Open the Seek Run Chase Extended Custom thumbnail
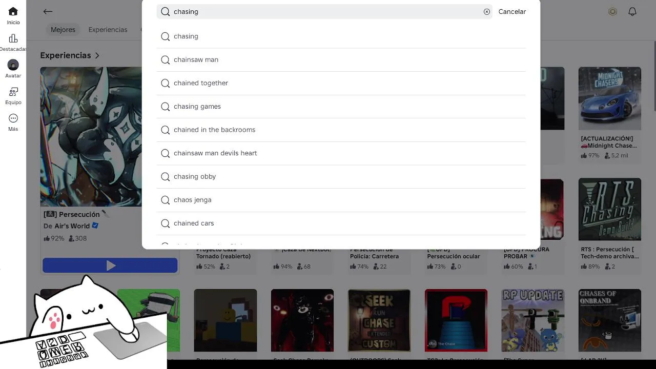656x369 pixels. (379, 320)
